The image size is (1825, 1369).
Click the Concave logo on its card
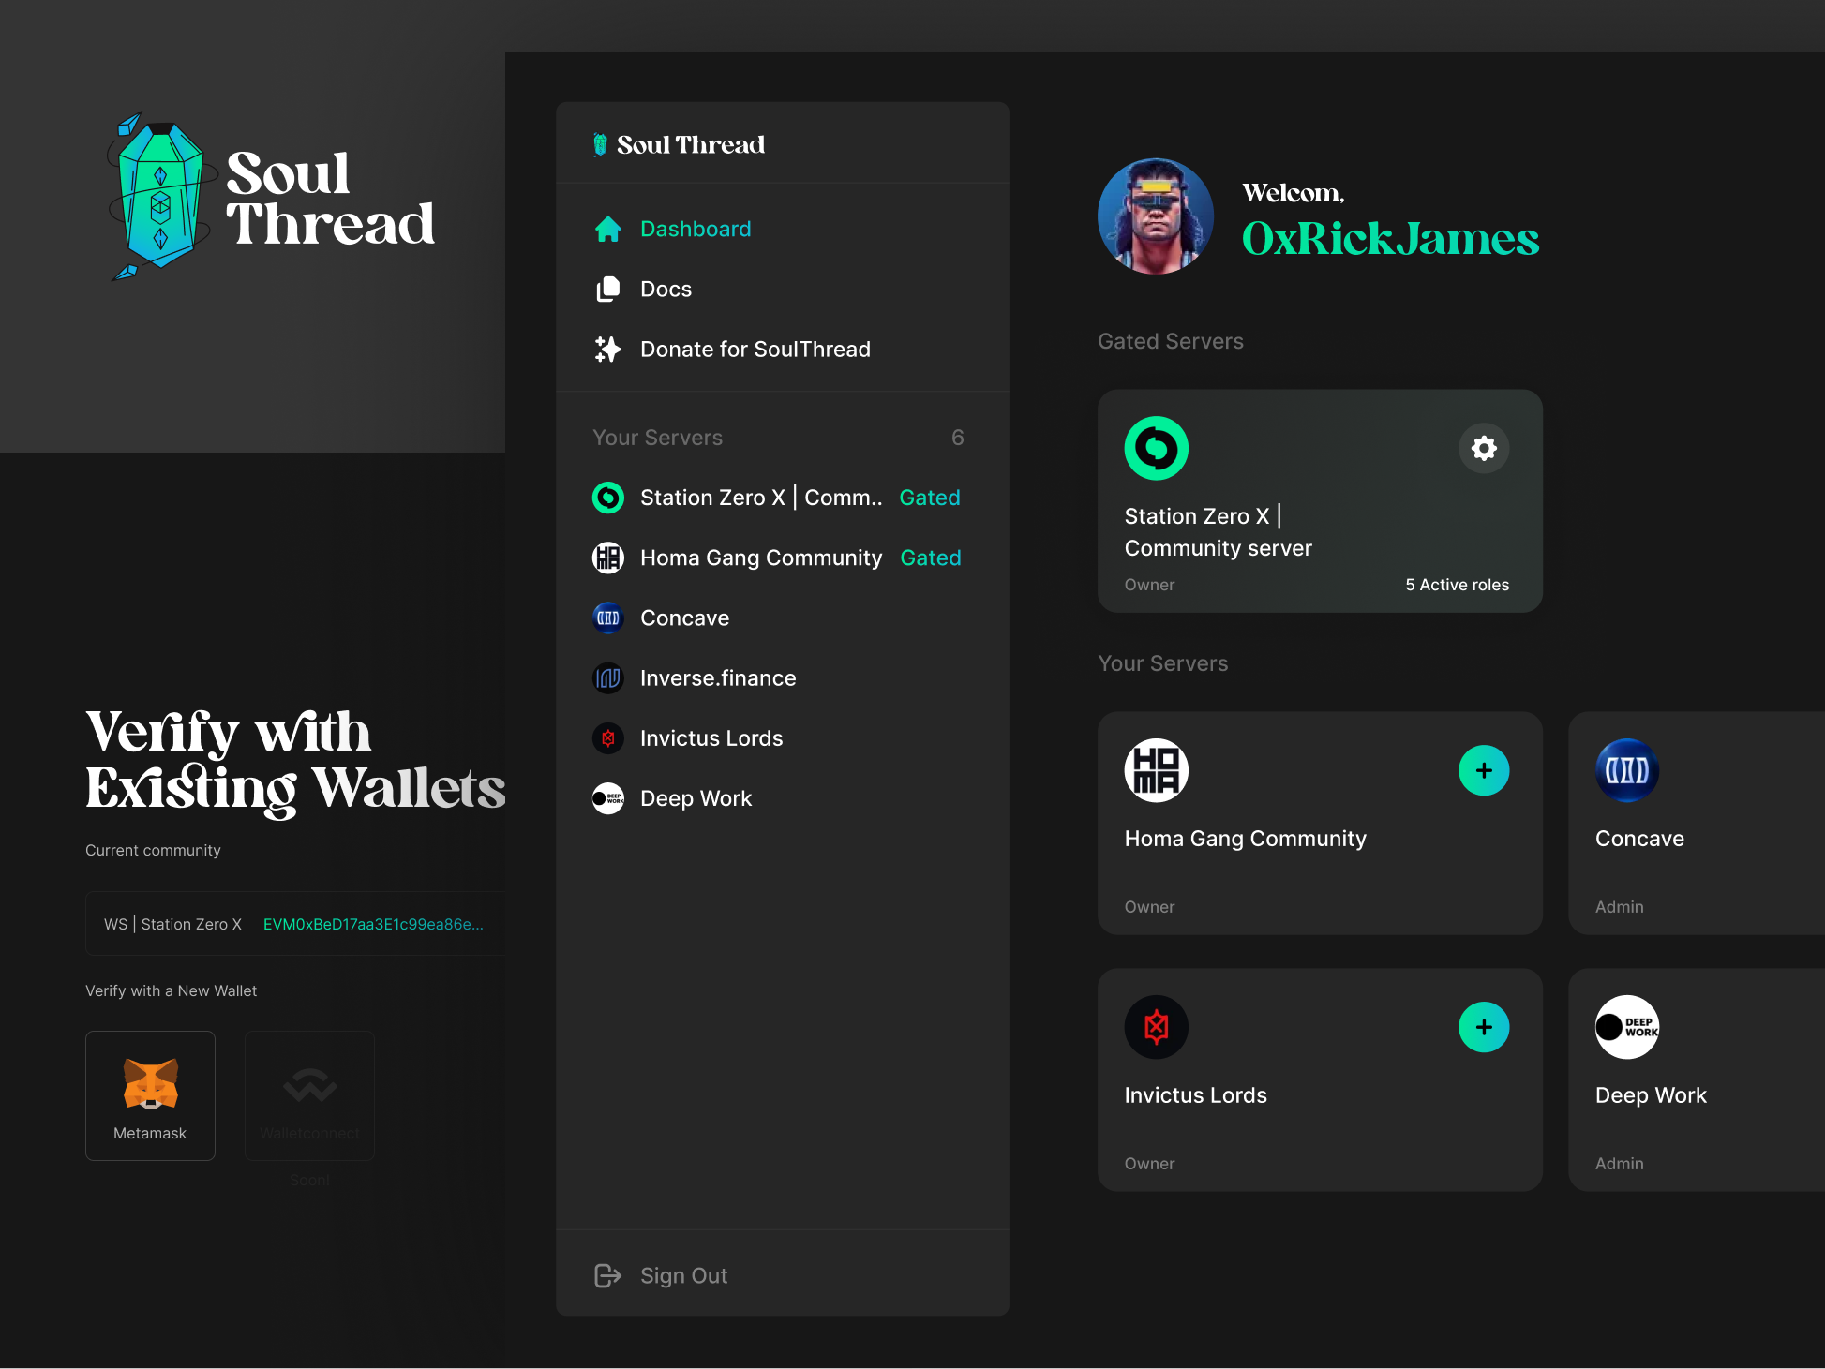click(1627, 770)
